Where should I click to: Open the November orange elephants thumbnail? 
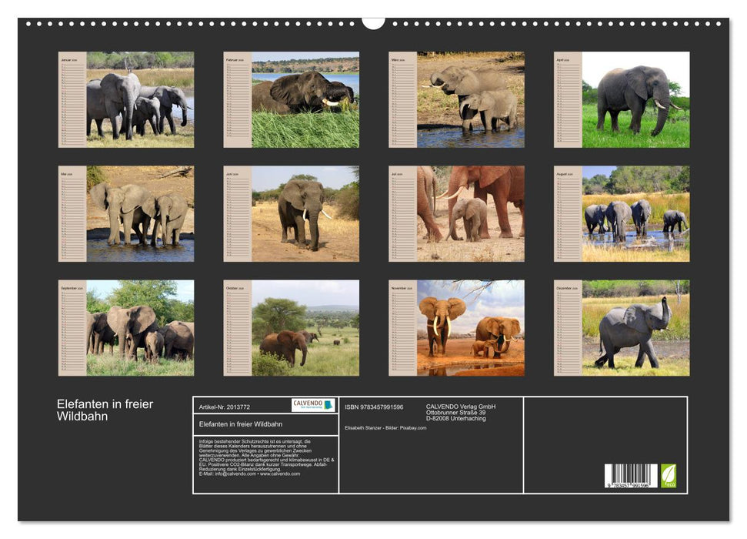pos(470,327)
